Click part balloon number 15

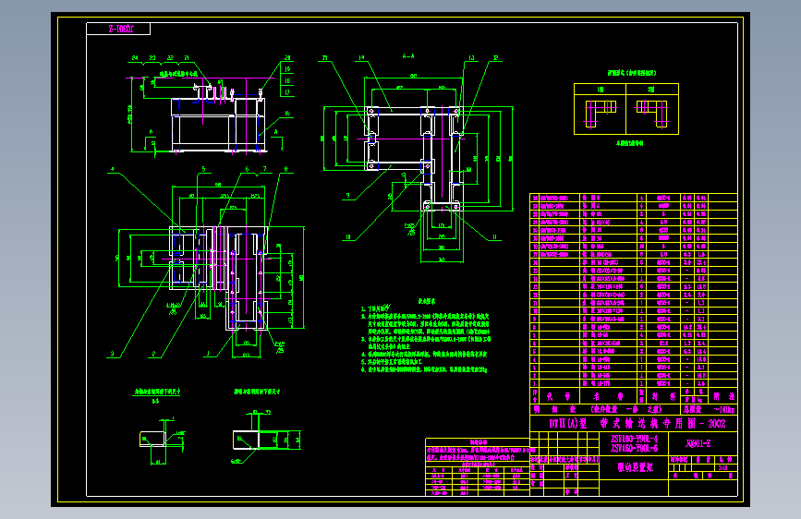tap(325, 58)
